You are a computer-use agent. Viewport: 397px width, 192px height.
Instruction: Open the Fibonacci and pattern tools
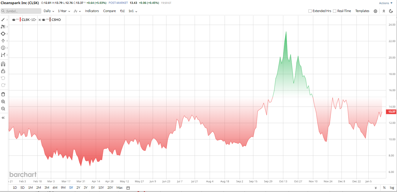[3, 26]
